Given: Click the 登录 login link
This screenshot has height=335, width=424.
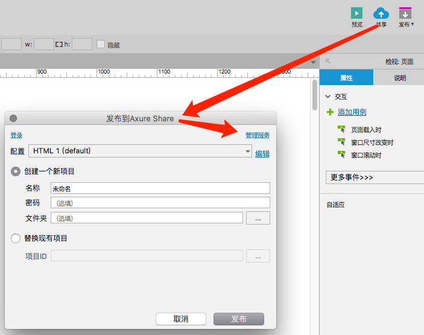Looking at the screenshot, I should pyautogui.click(x=16, y=135).
